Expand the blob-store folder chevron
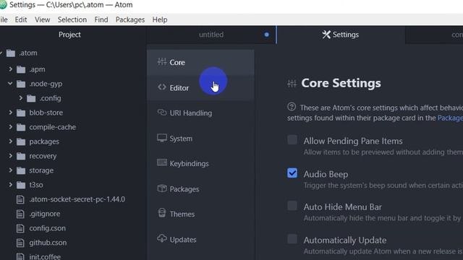The image size is (463, 260). (x=11, y=113)
